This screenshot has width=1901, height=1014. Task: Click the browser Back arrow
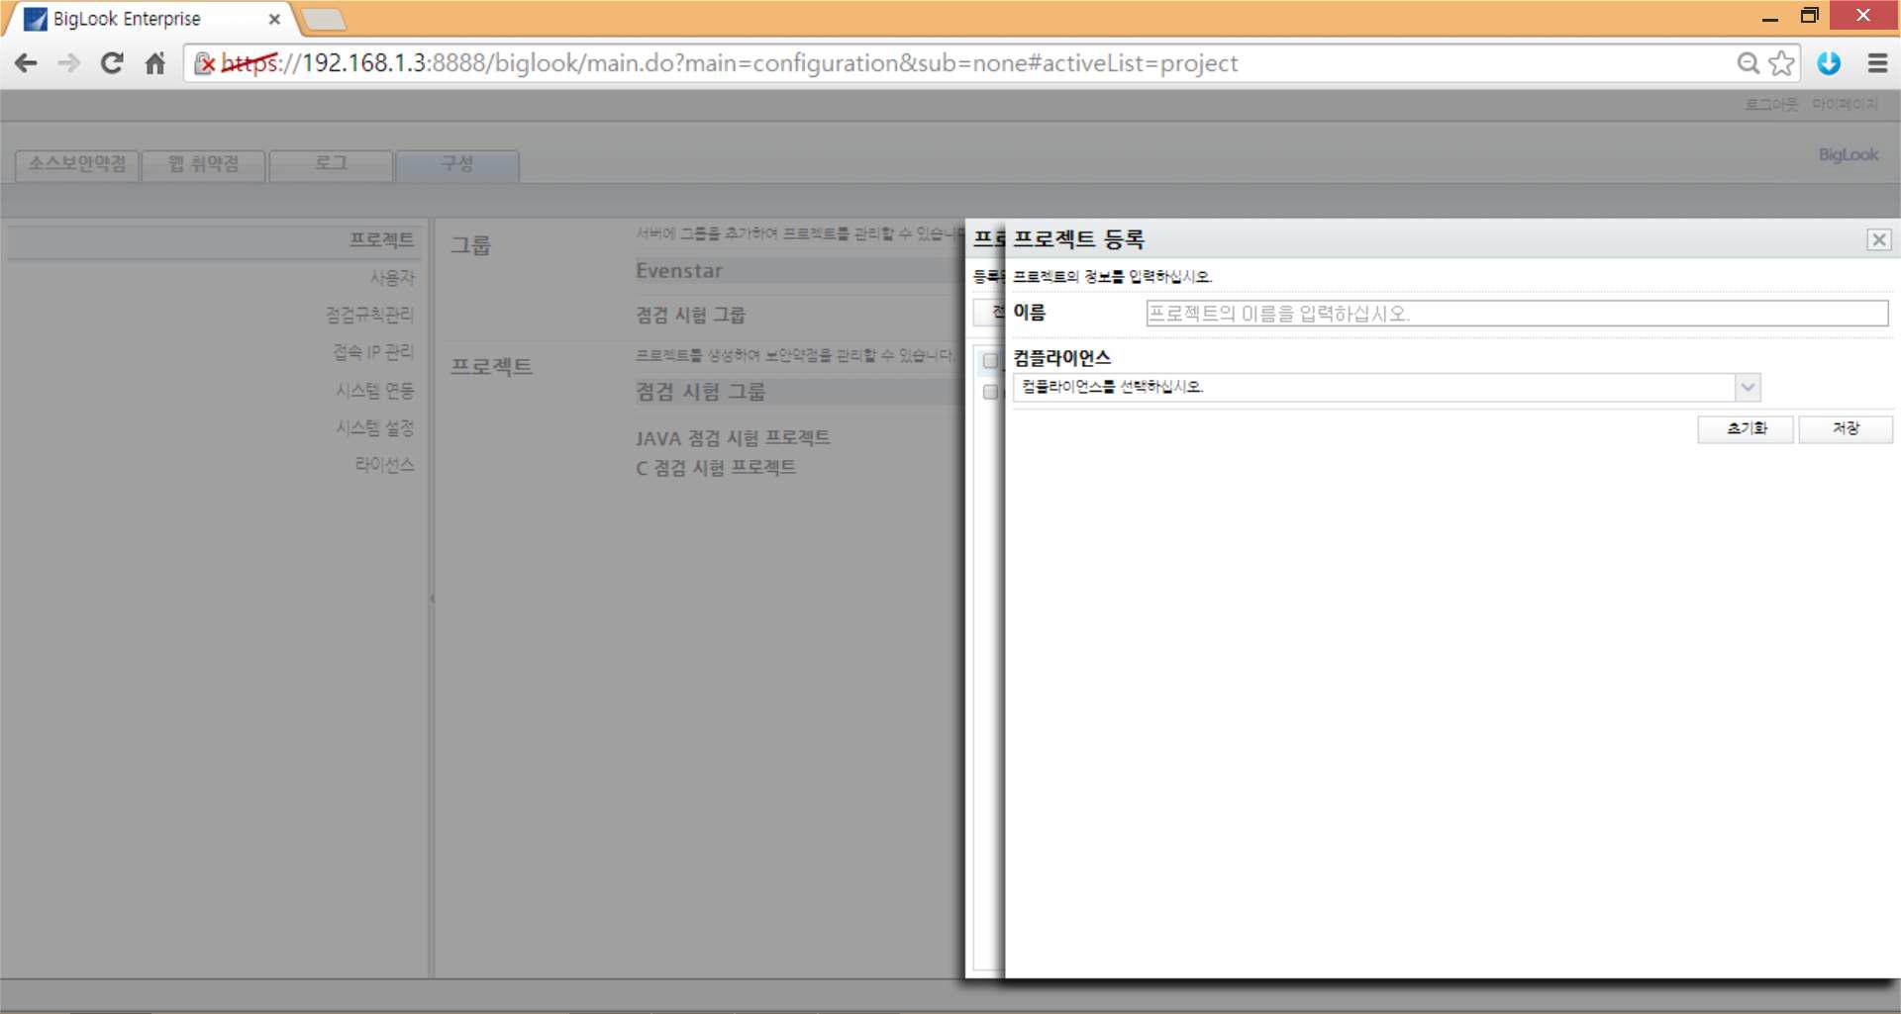click(x=26, y=63)
